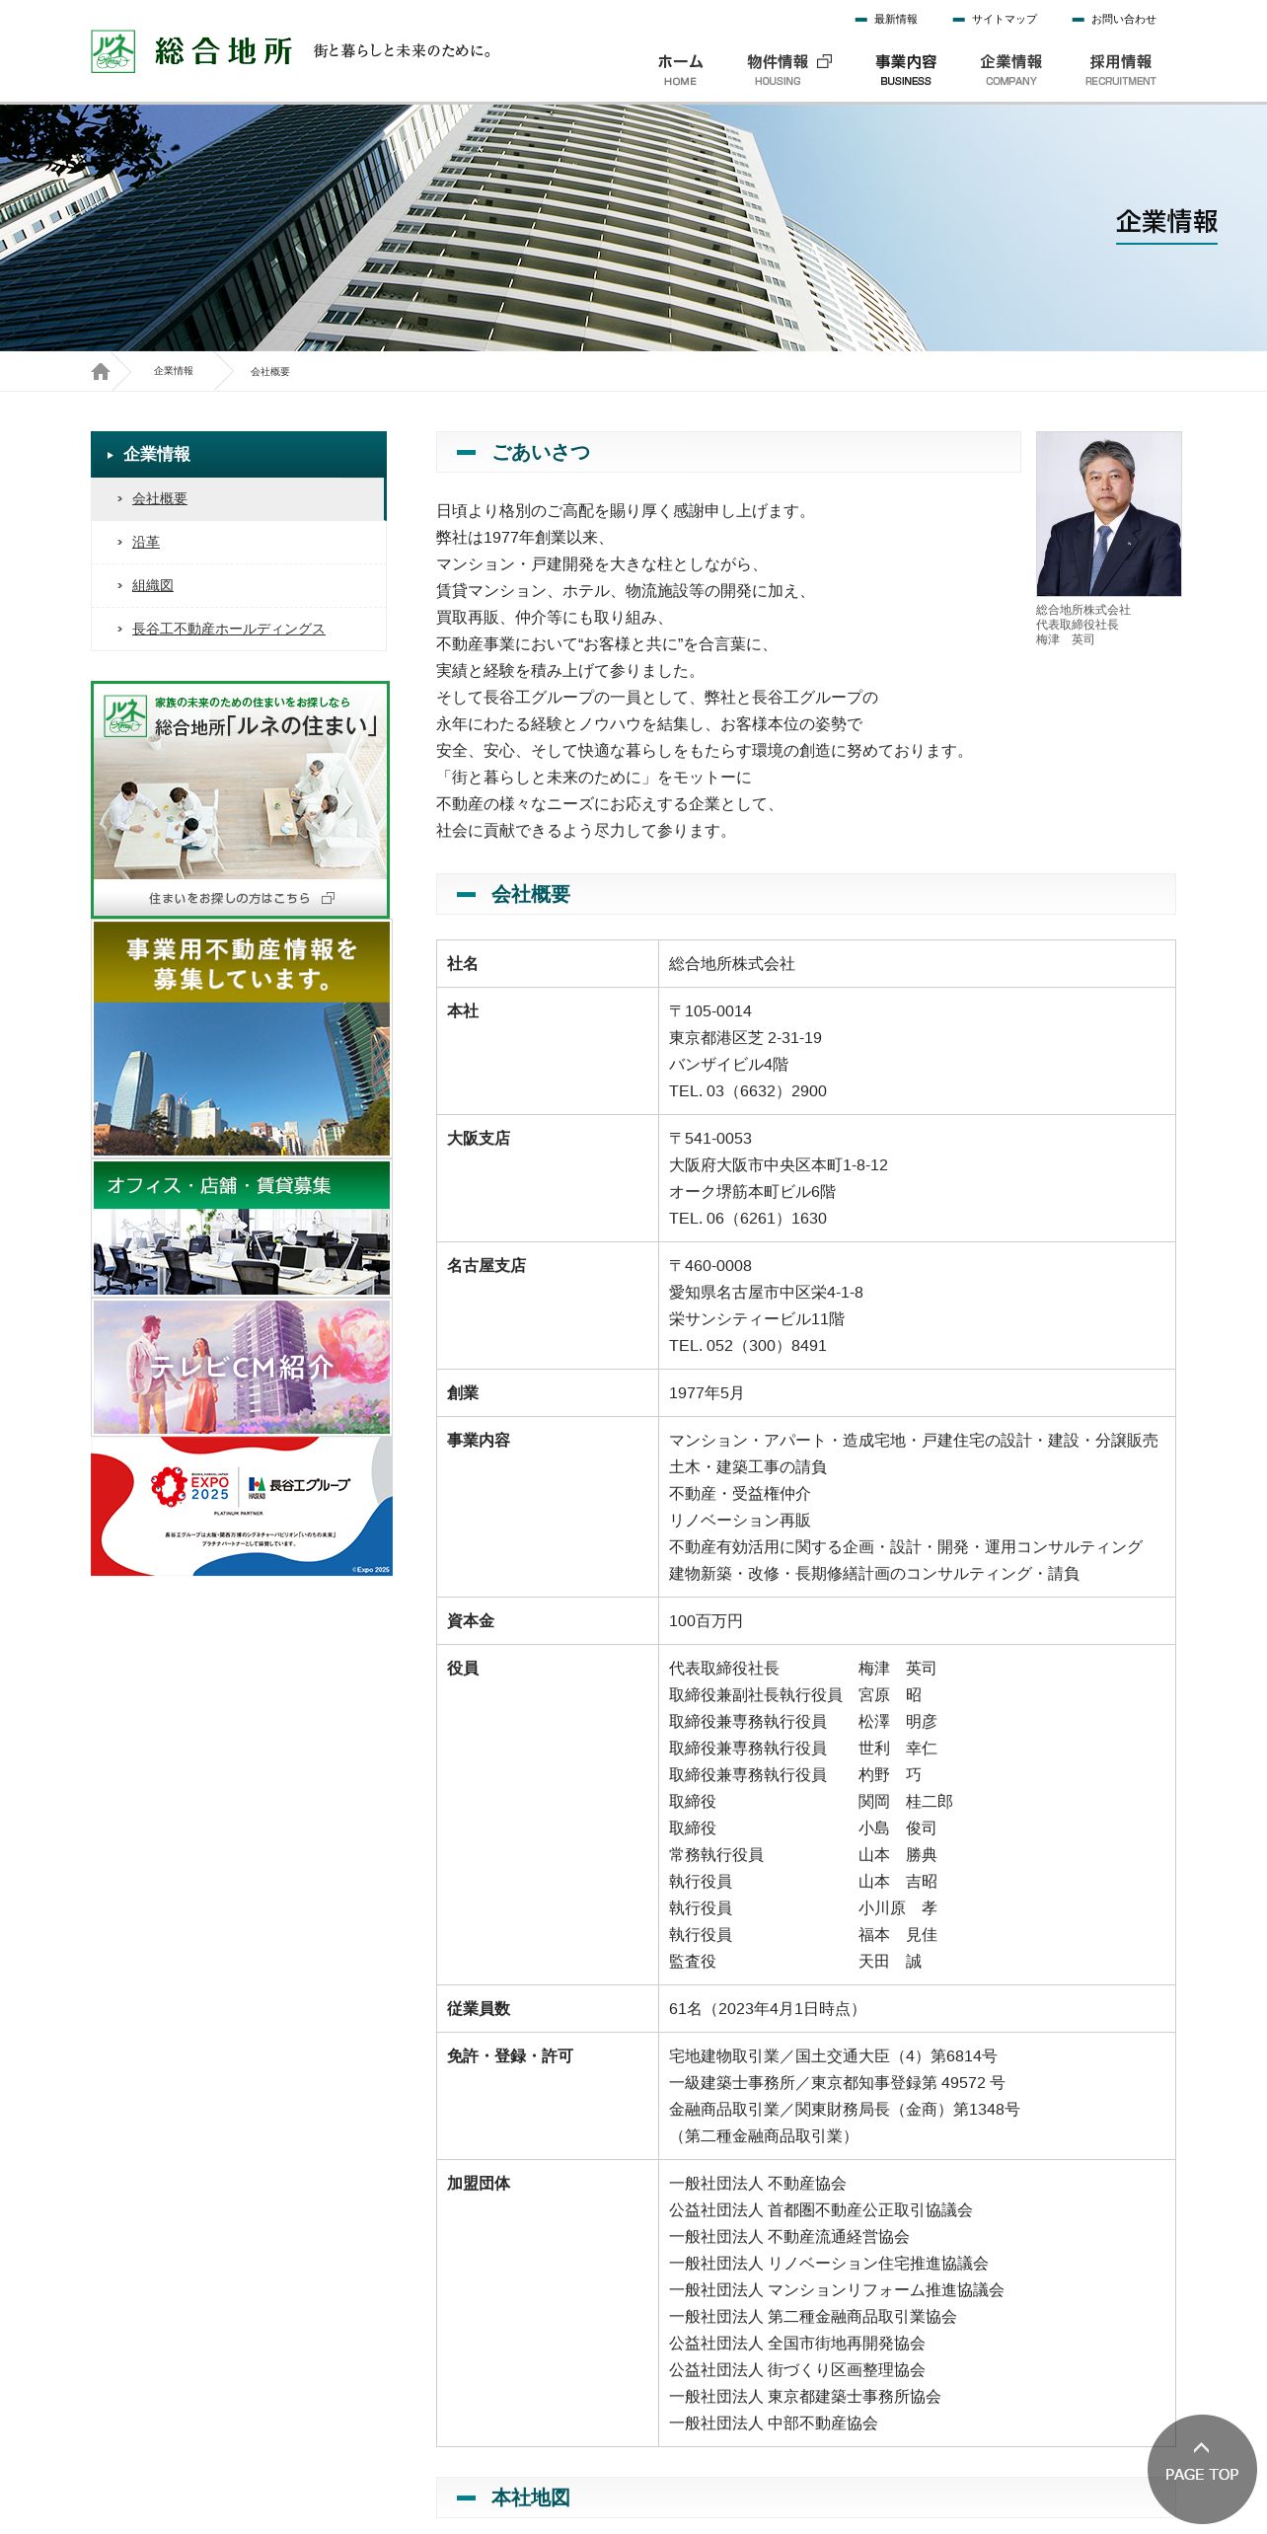Open 採用情報 RECRUITMENT menu
Viewport: 1267px width, 2534px height.
(1120, 69)
